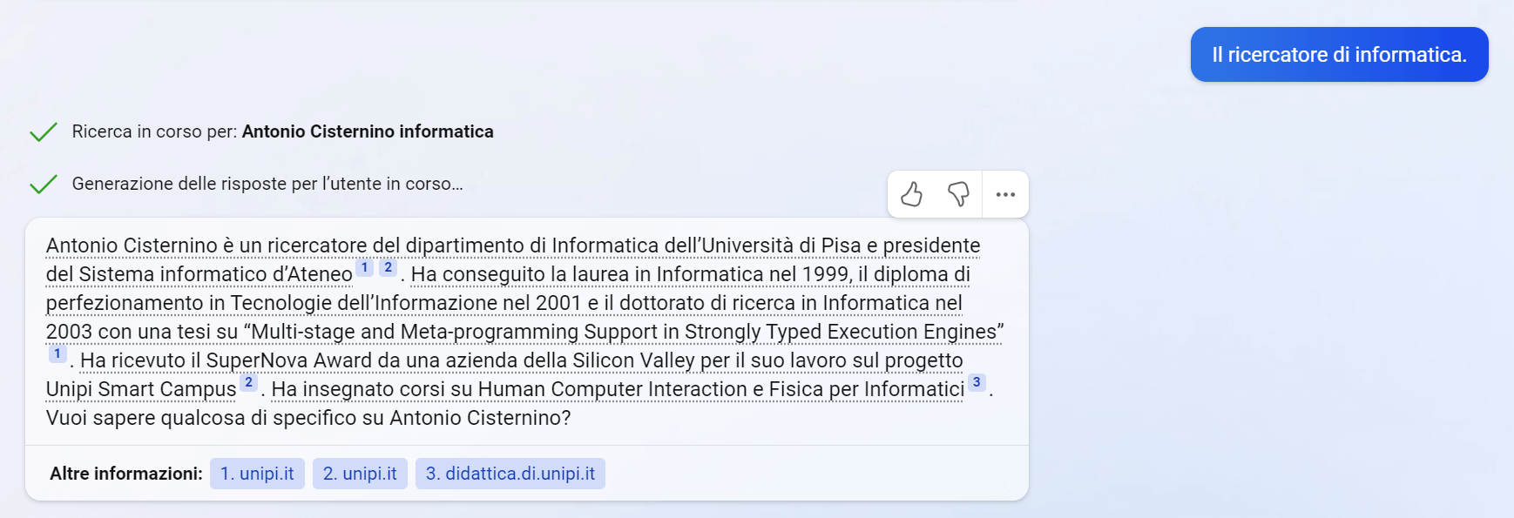Open the '1. unipi.it' source link

(257, 474)
